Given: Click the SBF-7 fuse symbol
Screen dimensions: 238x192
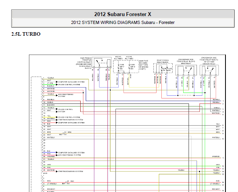Looking at the screenshot, I should pyautogui.click(x=119, y=66).
